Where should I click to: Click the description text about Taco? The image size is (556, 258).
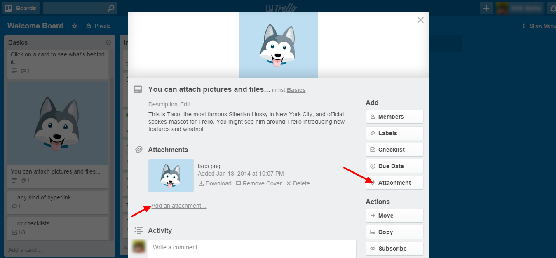pyautogui.click(x=246, y=122)
